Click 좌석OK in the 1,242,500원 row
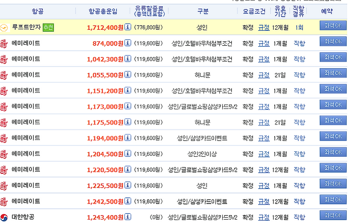This screenshot has height=222, width=350. 333,200
